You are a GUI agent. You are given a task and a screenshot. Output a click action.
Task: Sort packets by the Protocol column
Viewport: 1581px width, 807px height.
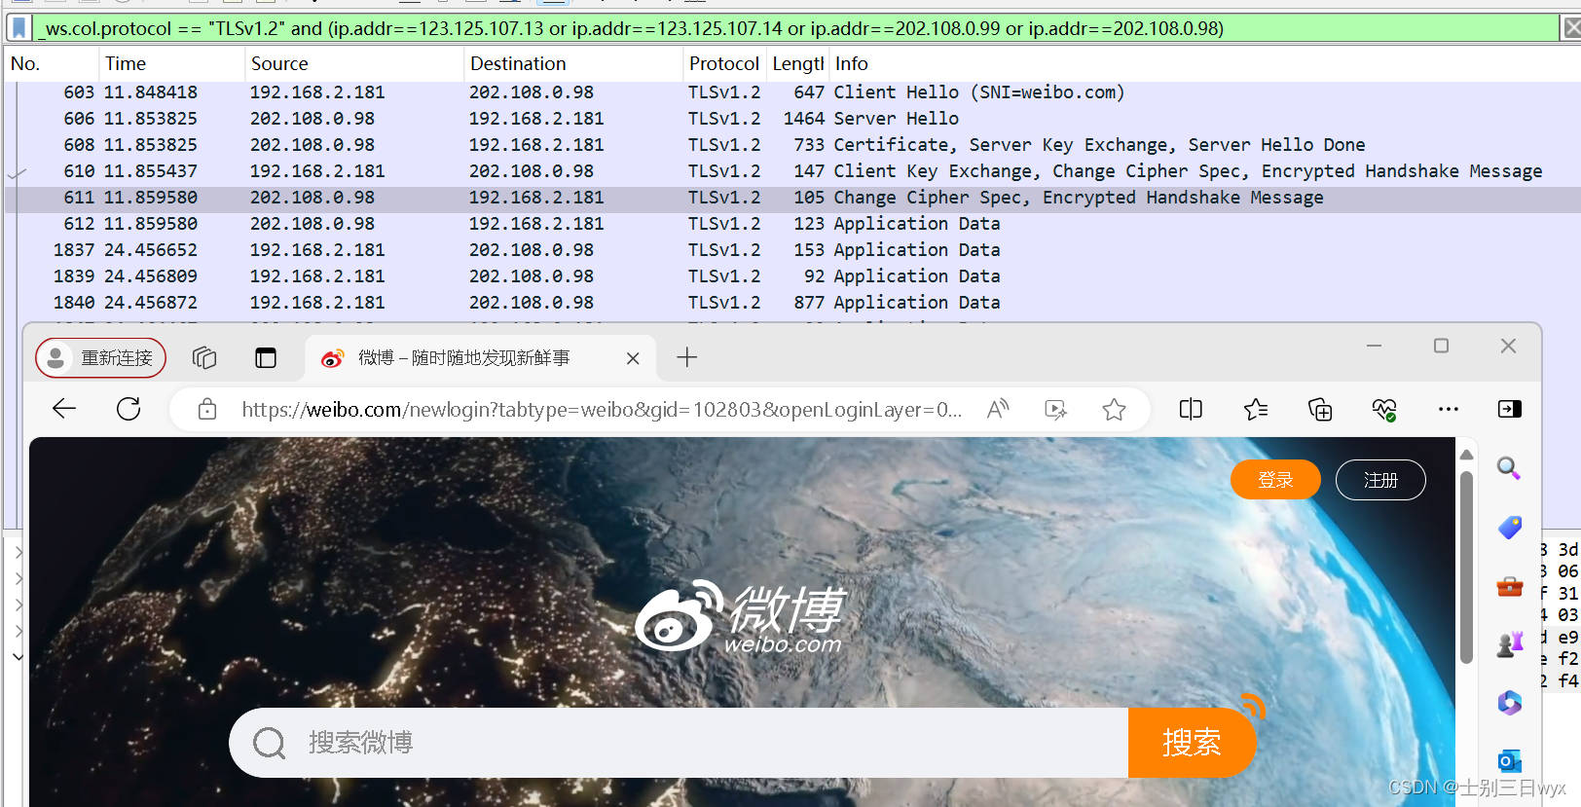724,64
